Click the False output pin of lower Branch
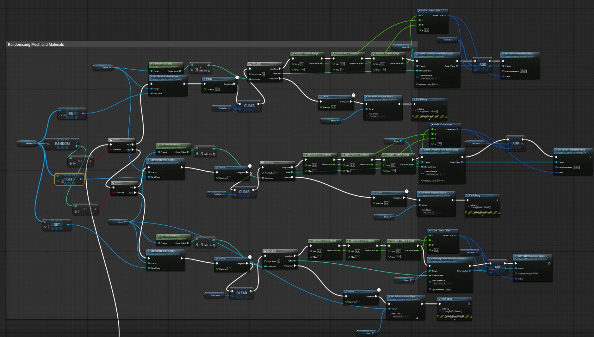Viewport: 594px width, 337px height. (135, 193)
